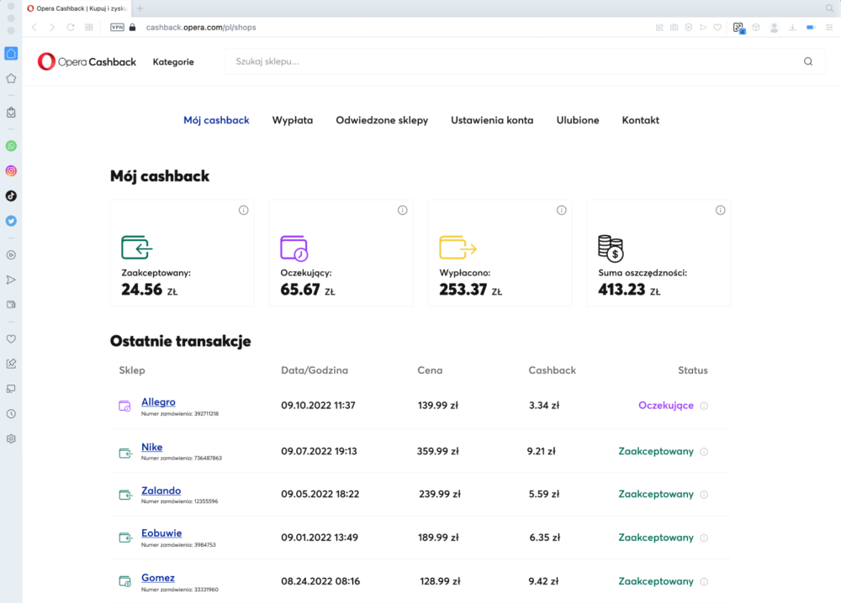Go back to the previous page
841x603 pixels.
(x=34, y=28)
